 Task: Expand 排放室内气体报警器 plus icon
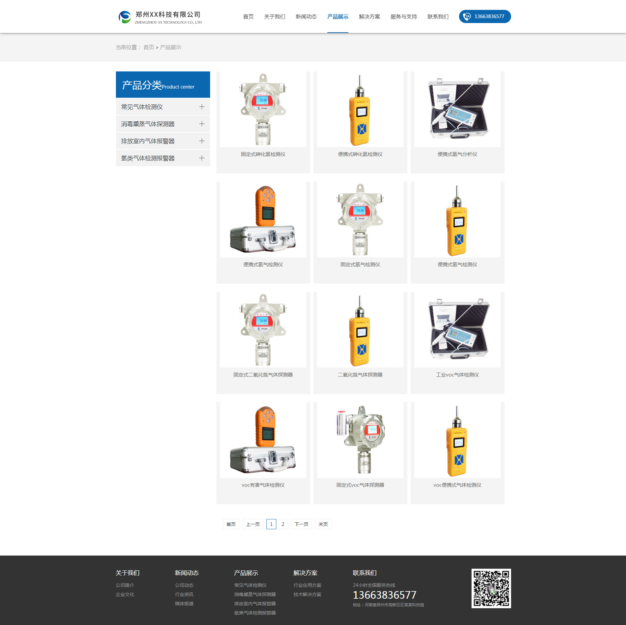202,141
